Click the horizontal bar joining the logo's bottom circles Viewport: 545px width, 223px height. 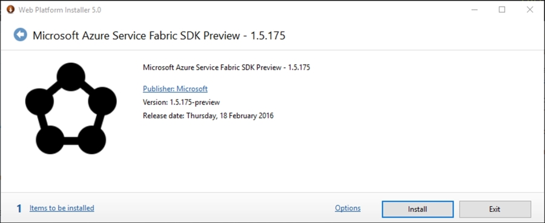(x=71, y=141)
